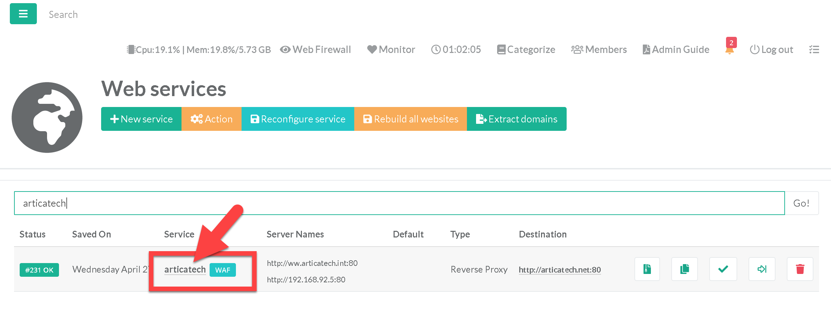
Task: Click the notification bell icon
Action: 729,49
